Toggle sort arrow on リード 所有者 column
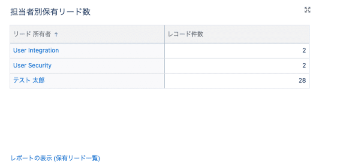The image size is (343, 165). coord(56,34)
